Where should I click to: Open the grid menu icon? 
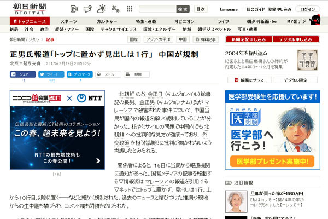130,9
